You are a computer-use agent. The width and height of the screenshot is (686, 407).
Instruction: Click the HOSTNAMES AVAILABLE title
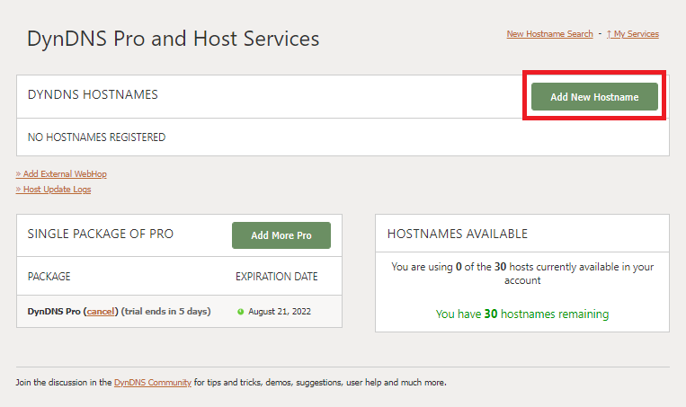pyautogui.click(x=458, y=234)
